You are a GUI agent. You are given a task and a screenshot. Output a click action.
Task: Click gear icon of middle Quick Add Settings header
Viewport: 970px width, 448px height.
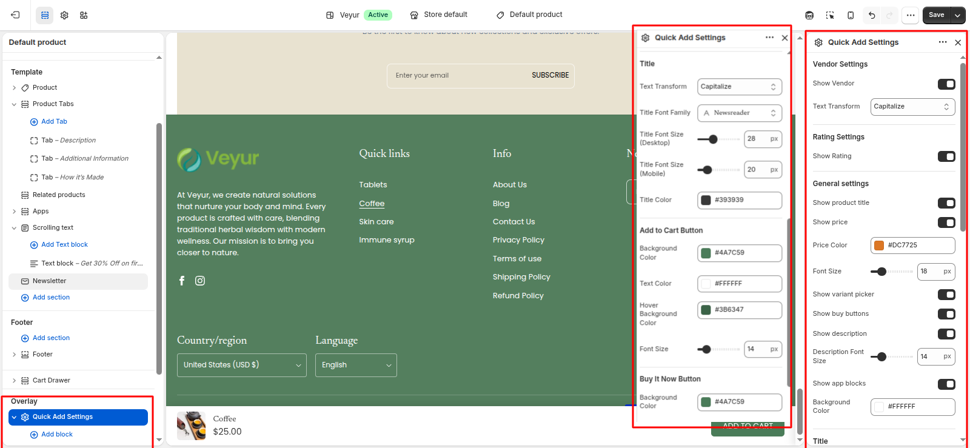(x=646, y=38)
